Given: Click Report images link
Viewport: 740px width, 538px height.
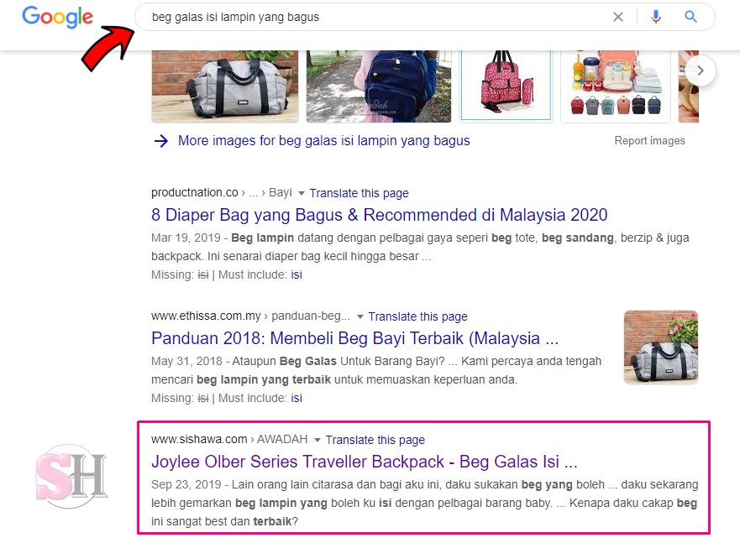Looking at the screenshot, I should click(x=649, y=140).
